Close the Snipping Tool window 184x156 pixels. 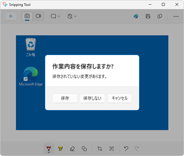pos(177,5)
